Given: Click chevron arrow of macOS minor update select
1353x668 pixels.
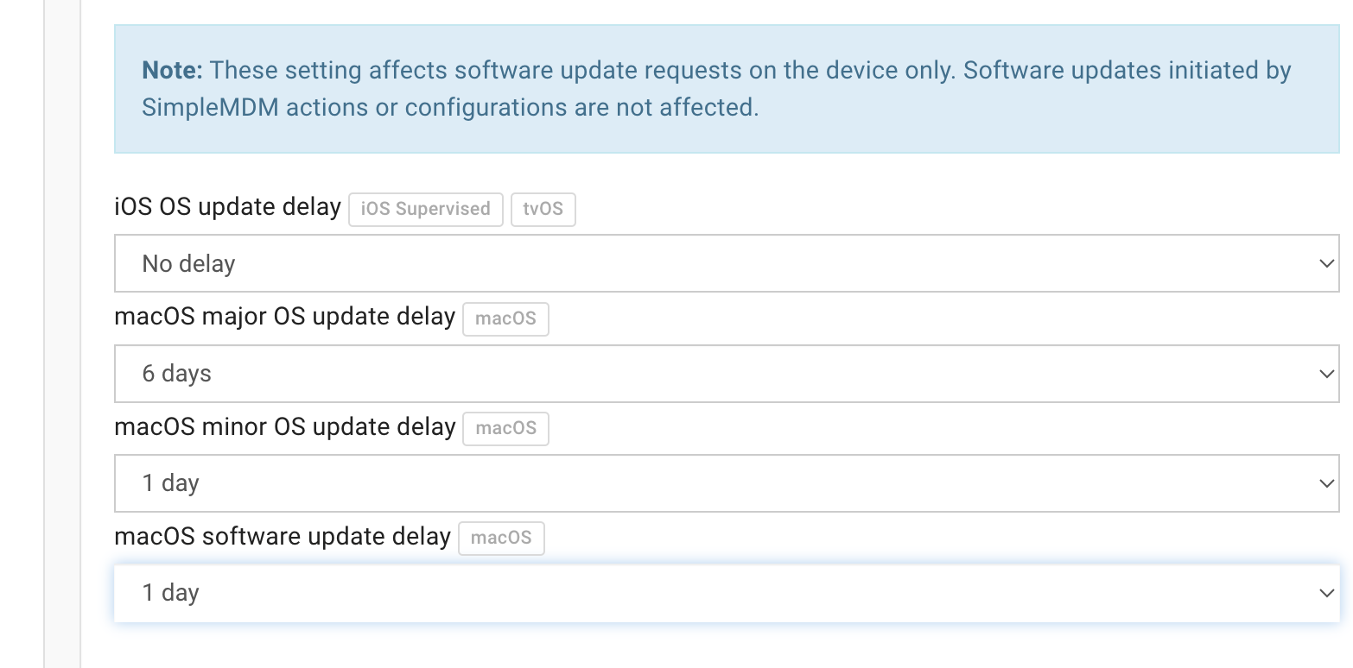Looking at the screenshot, I should (1326, 483).
